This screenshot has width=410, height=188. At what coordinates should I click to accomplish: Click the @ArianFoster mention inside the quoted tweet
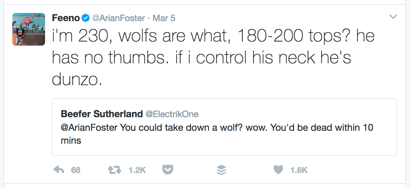89,128
